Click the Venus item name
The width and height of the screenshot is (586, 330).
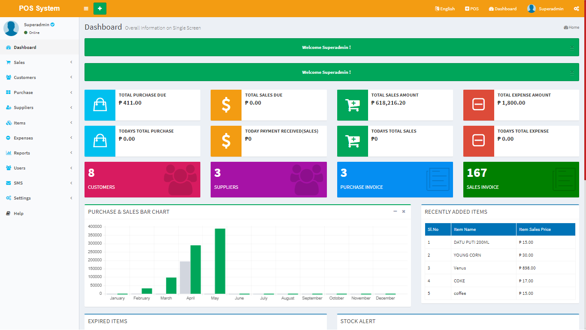coord(460,268)
